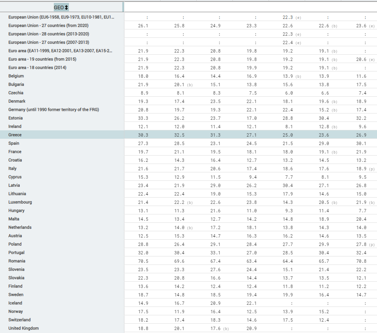377x333 pixels.
Task: Select Poland's 29.9 cell
Action: [324, 245]
